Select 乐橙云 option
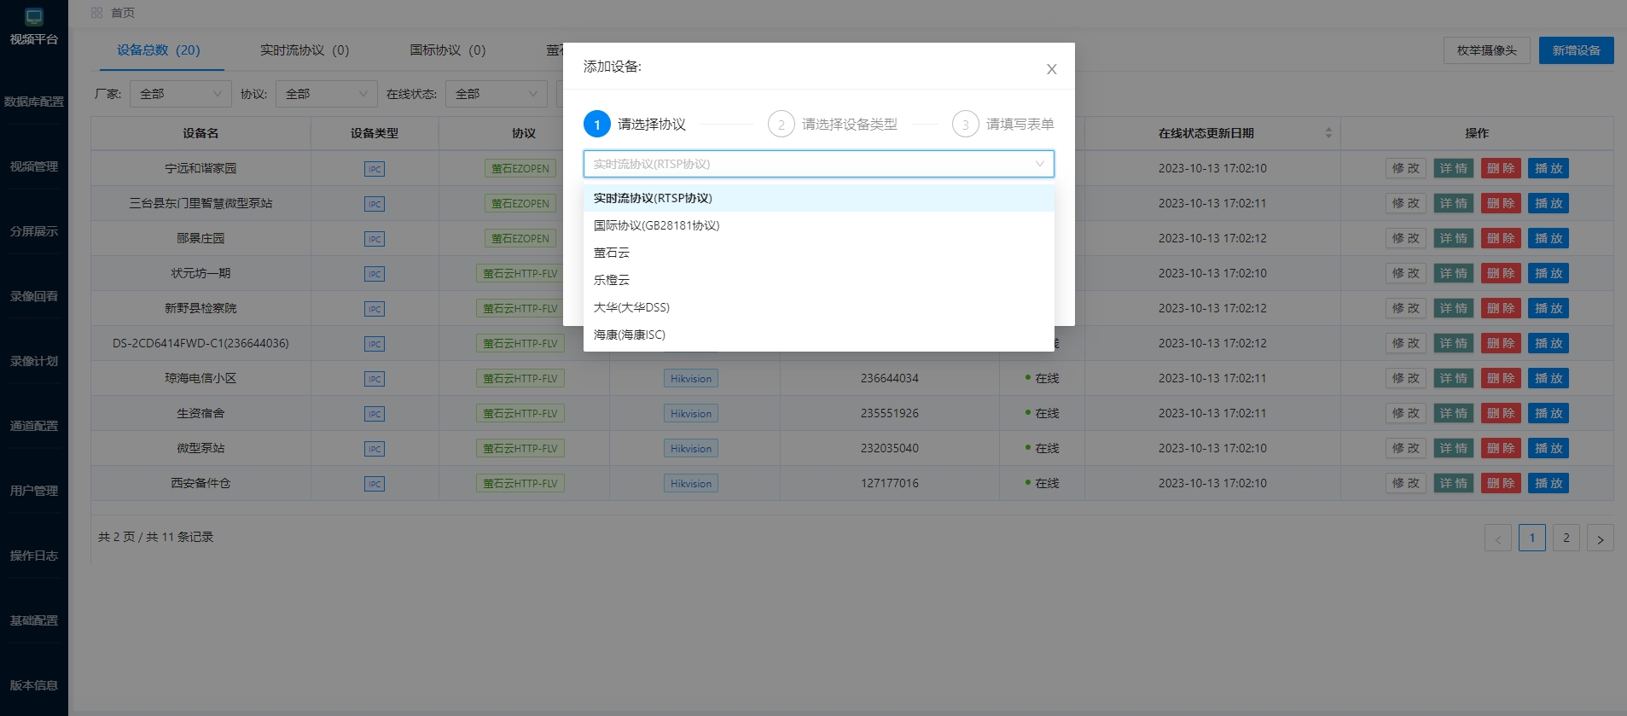Screen dimensions: 1627x716 (x=819, y=280)
